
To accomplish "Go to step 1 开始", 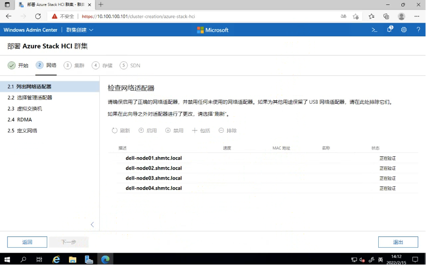I will pyautogui.click(x=18, y=65).
